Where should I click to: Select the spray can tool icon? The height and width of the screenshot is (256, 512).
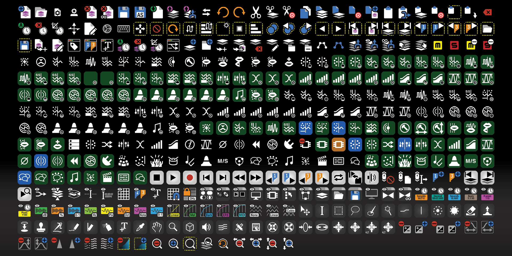pos(107,227)
